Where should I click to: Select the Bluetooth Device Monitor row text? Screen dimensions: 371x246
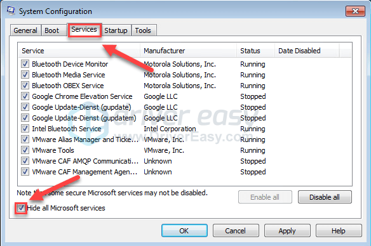(70, 64)
